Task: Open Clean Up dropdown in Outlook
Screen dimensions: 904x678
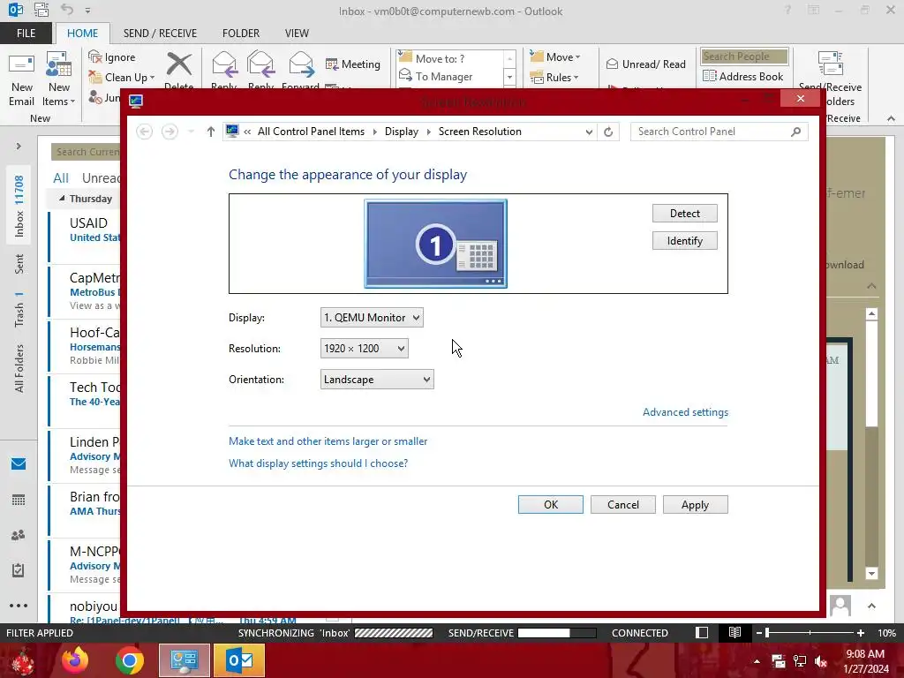Action: click(x=122, y=78)
